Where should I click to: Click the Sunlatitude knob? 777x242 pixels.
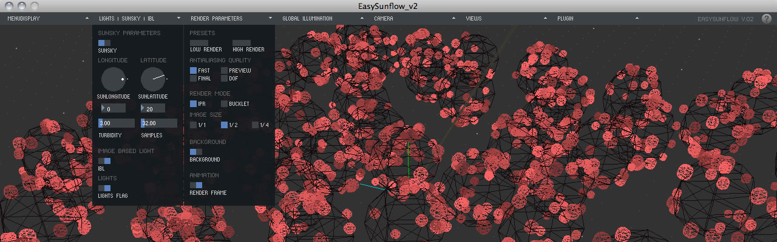coord(152,79)
